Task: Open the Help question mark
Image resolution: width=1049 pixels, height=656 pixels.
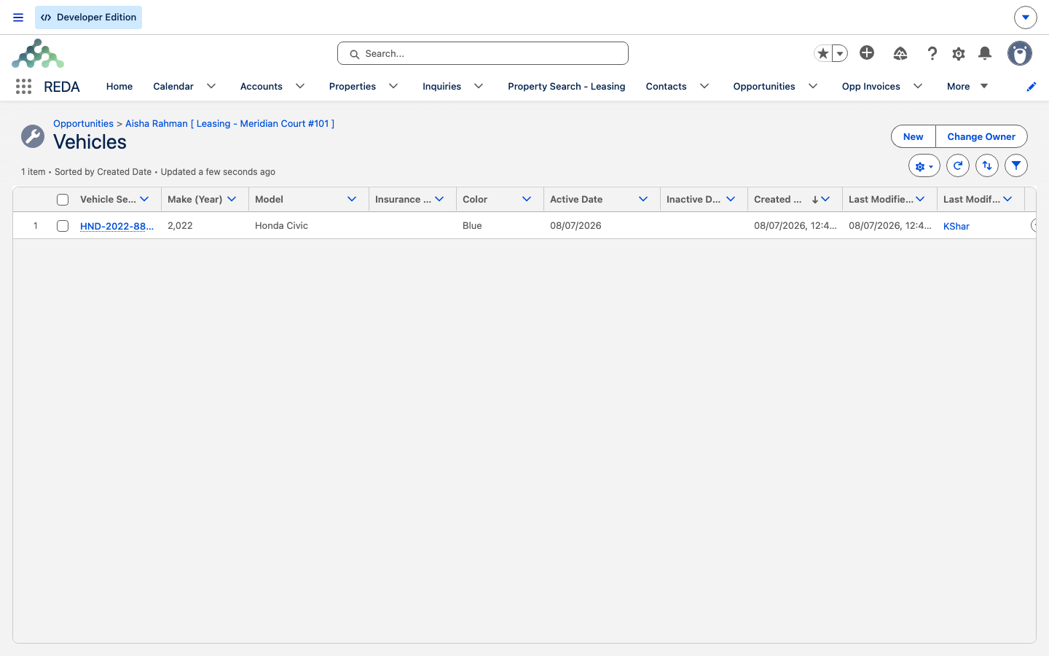Action: click(x=932, y=53)
